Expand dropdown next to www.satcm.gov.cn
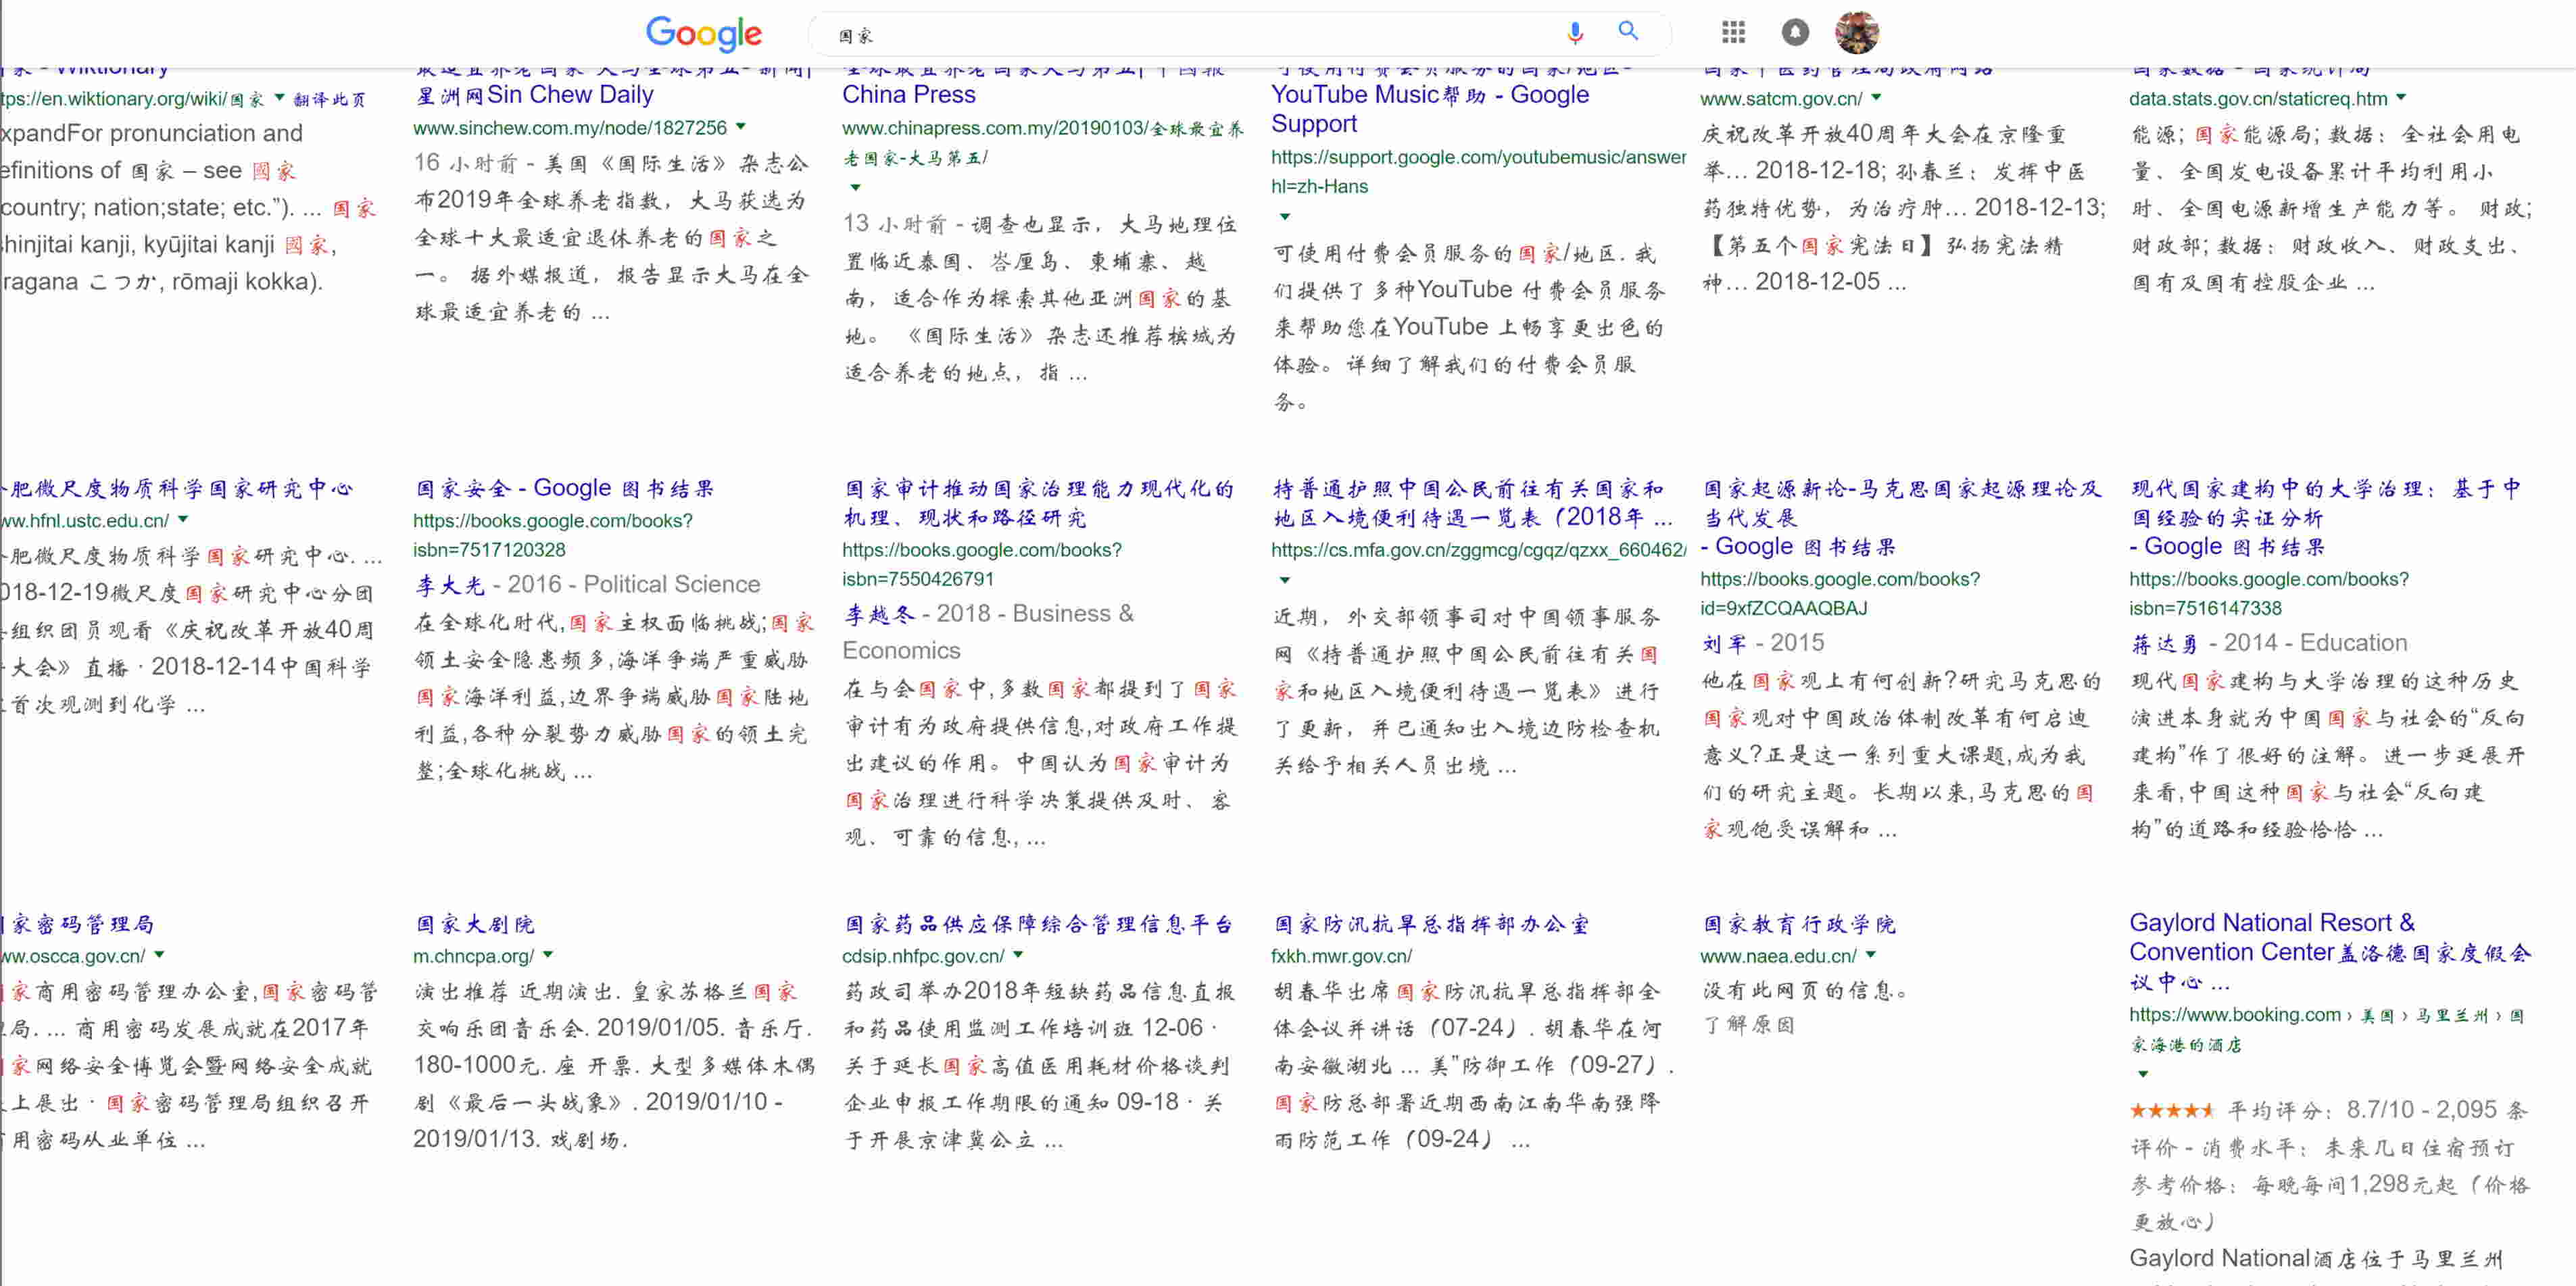2576x1286 pixels. [x=1876, y=98]
